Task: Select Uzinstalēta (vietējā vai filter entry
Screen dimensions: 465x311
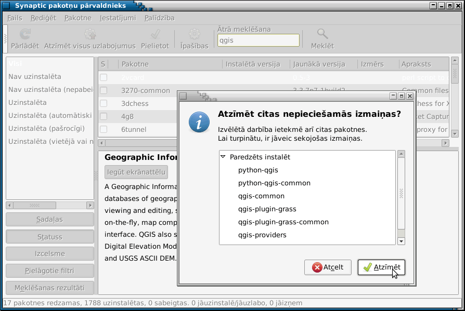Action: pyautogui.click(x=50, y=142)
